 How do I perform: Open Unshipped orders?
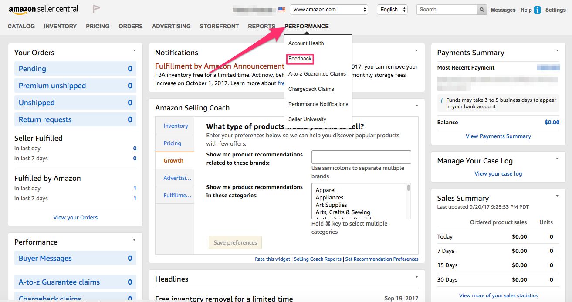pyautogui.click(x=75, y=103)
